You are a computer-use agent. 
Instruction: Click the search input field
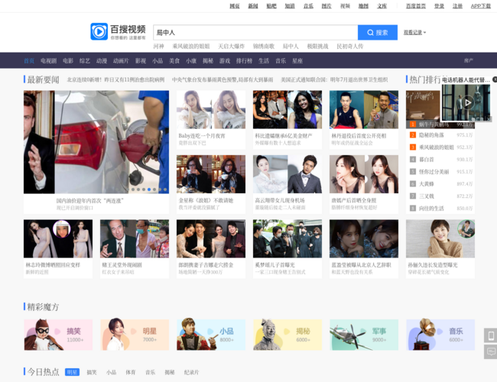click(255, 33)
